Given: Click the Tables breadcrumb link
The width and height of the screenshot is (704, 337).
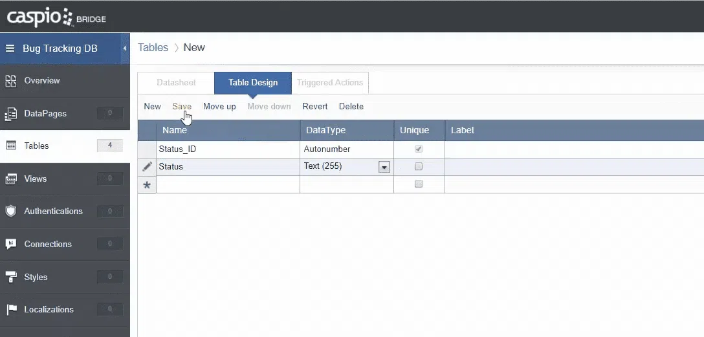Looking at the screenshot, I should tap(153, 48).
